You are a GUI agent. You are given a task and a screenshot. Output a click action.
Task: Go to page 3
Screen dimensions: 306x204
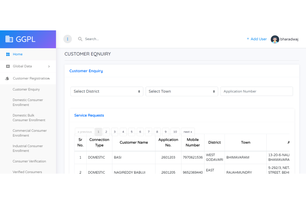114,132
